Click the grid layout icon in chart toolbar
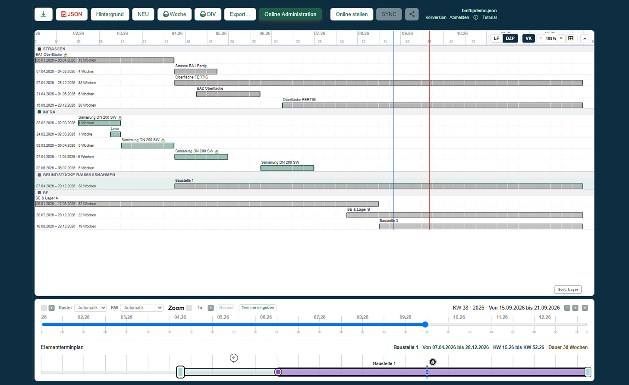 coord(571,38)
